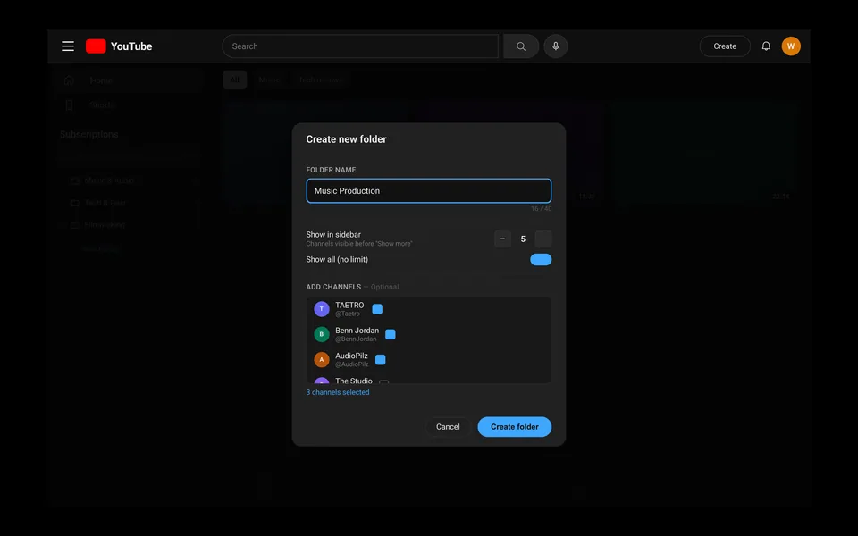This screenshot has width=858, height=536.
Task: Click the @BennJordan handle text
Action: tap(356, 339)
